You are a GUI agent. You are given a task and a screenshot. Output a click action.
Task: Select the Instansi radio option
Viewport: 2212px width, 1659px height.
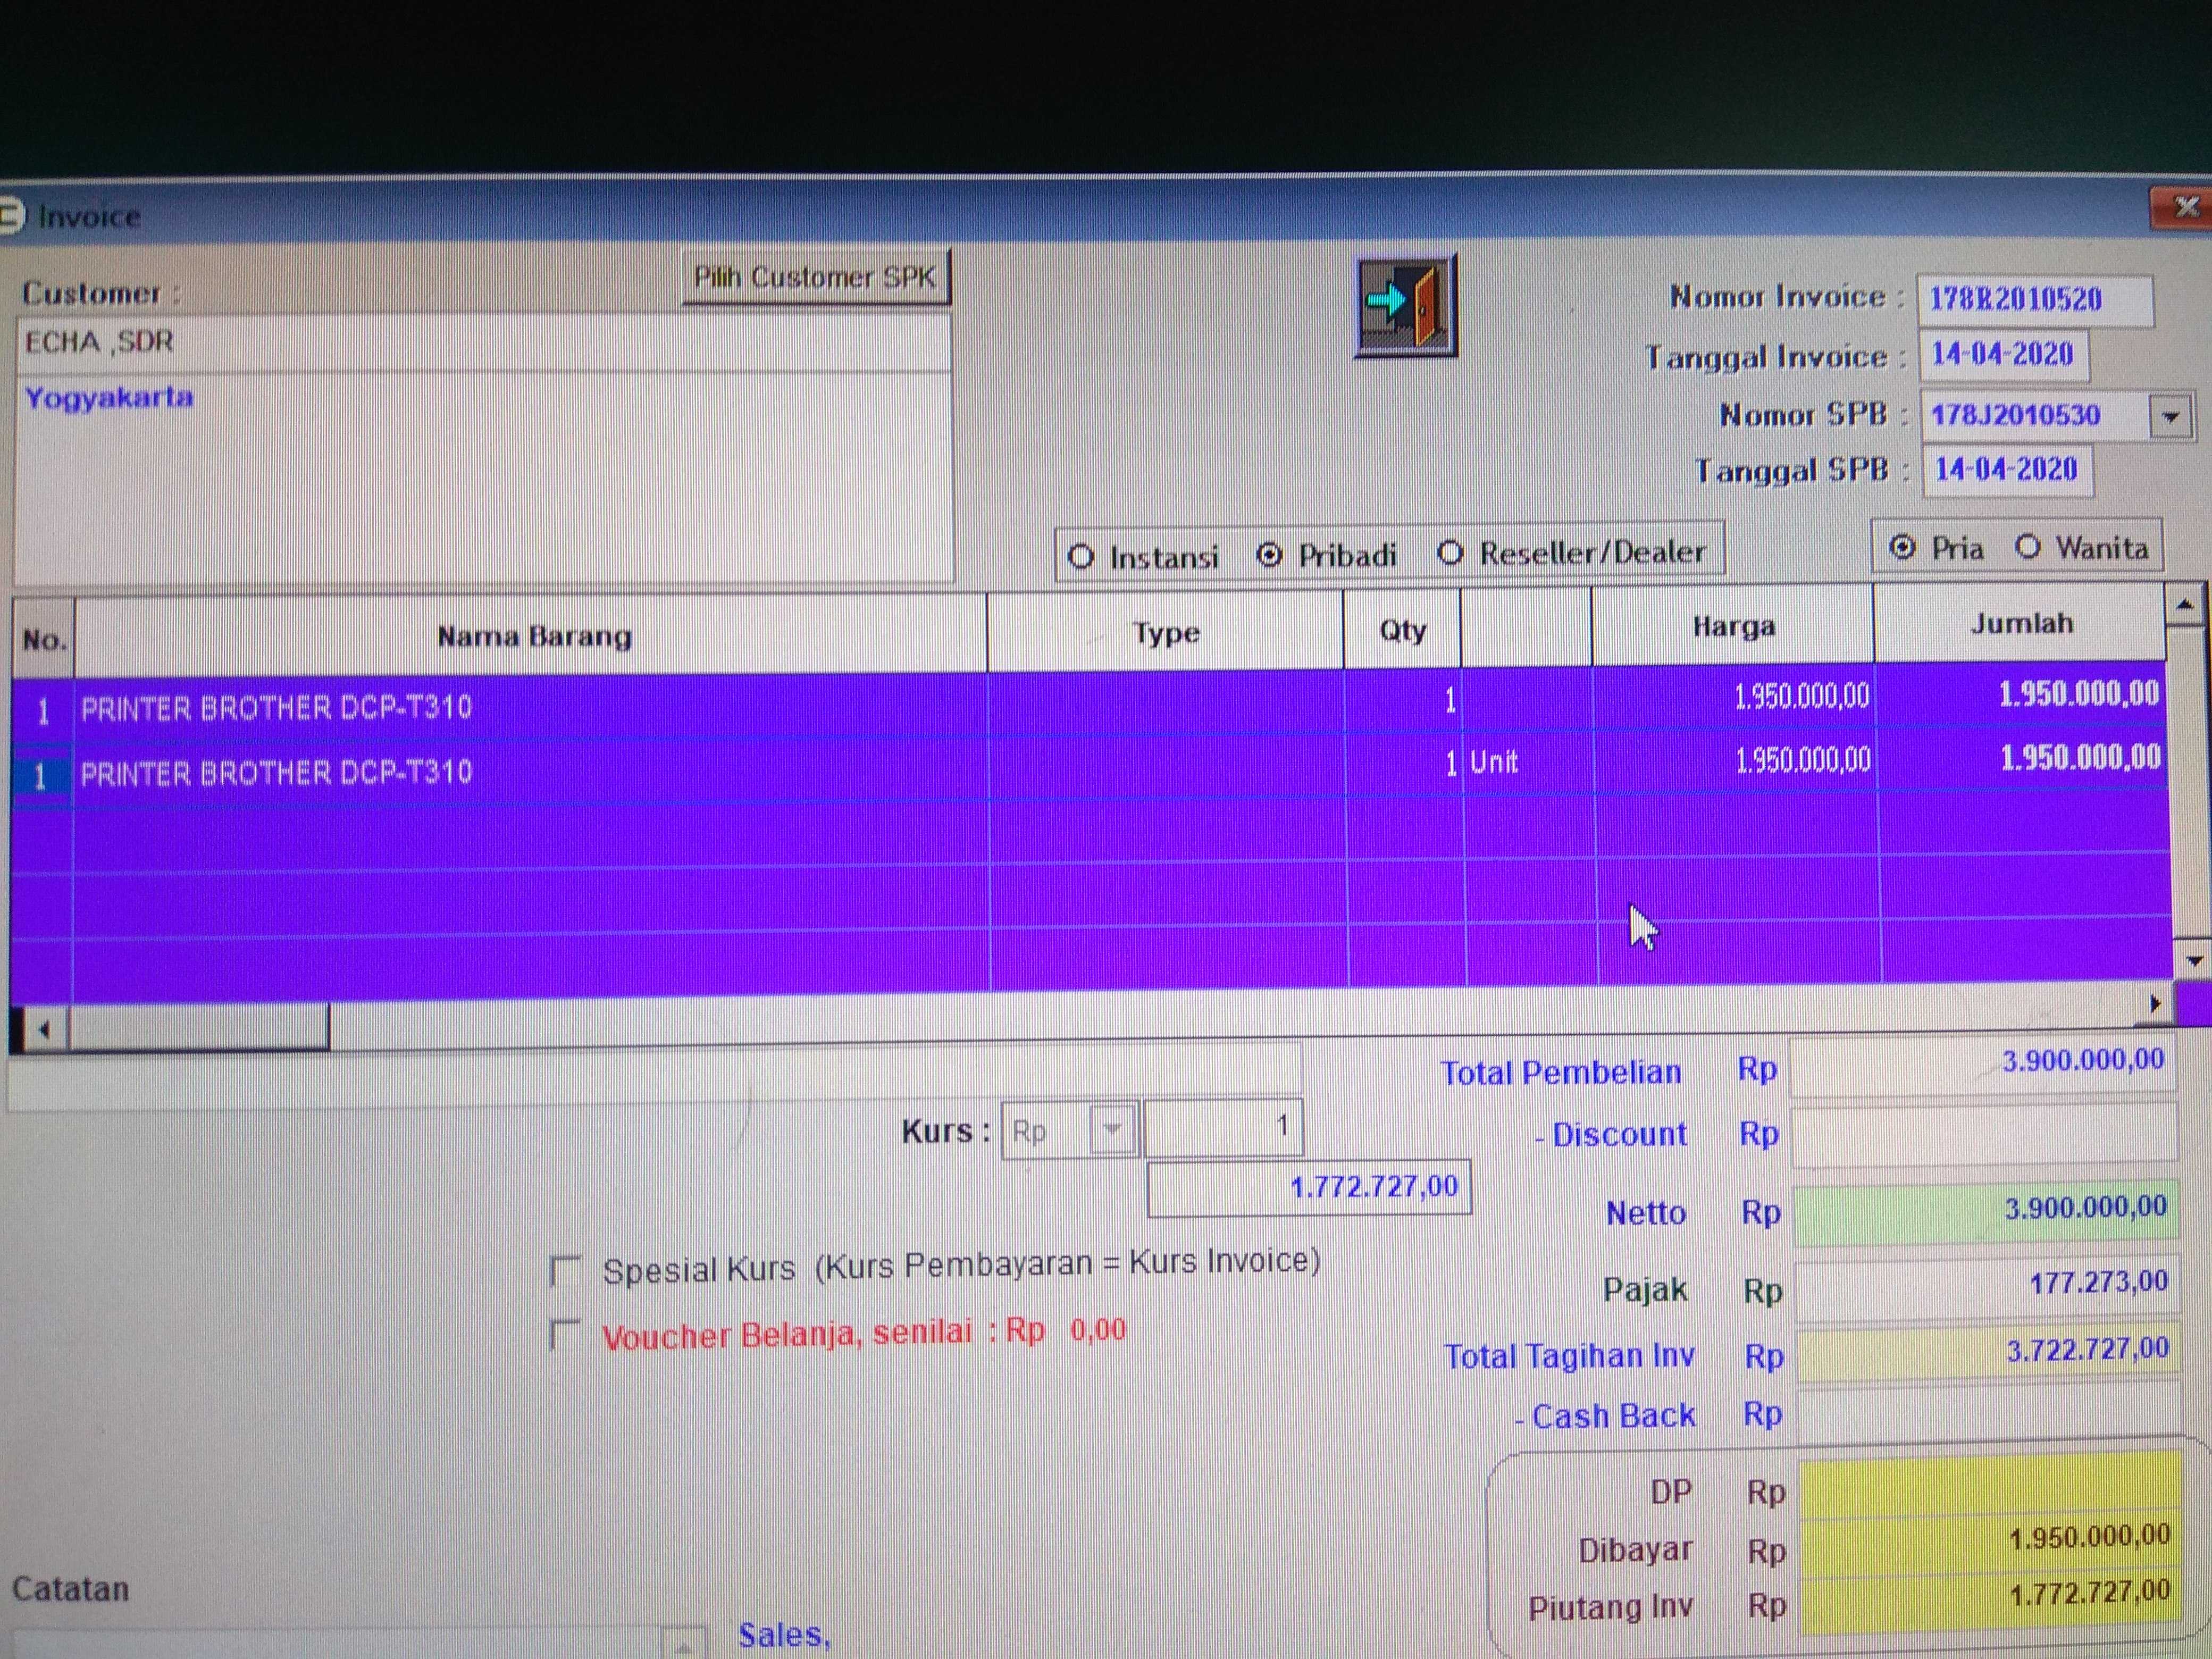1081,556
